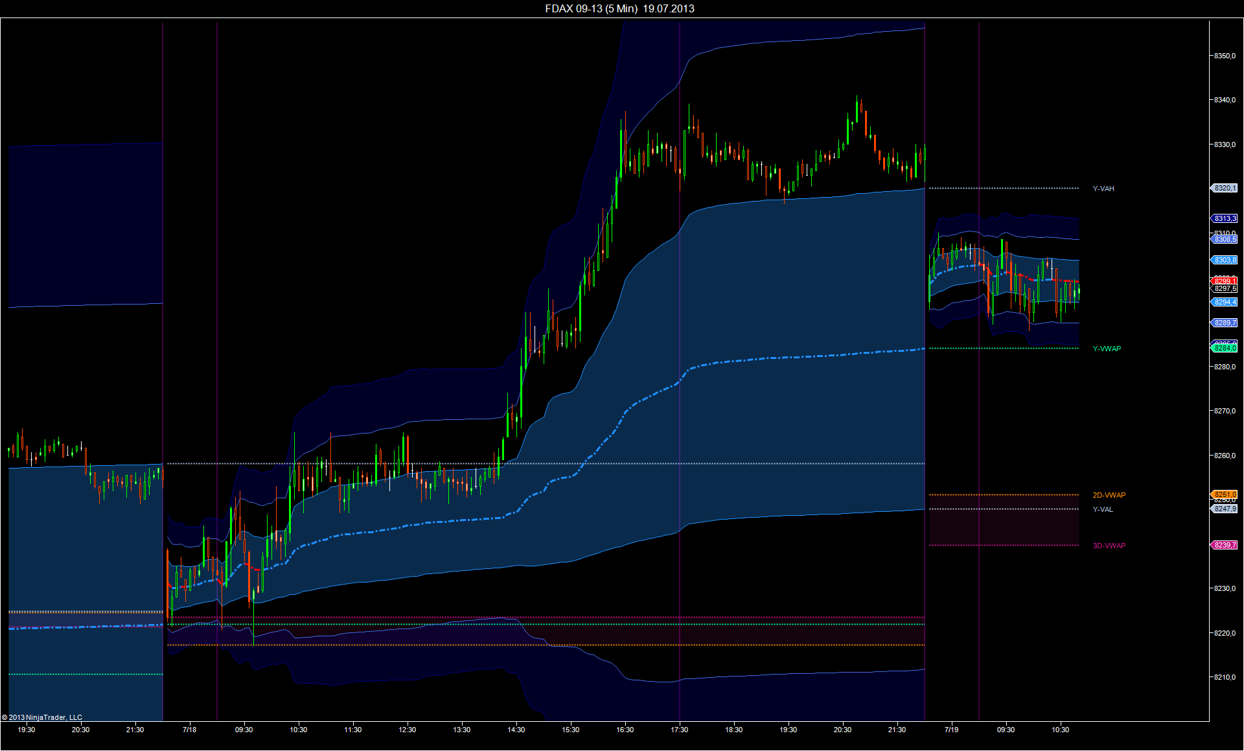
Task: Select the "8289,7" price marker
Action: 1225,323
